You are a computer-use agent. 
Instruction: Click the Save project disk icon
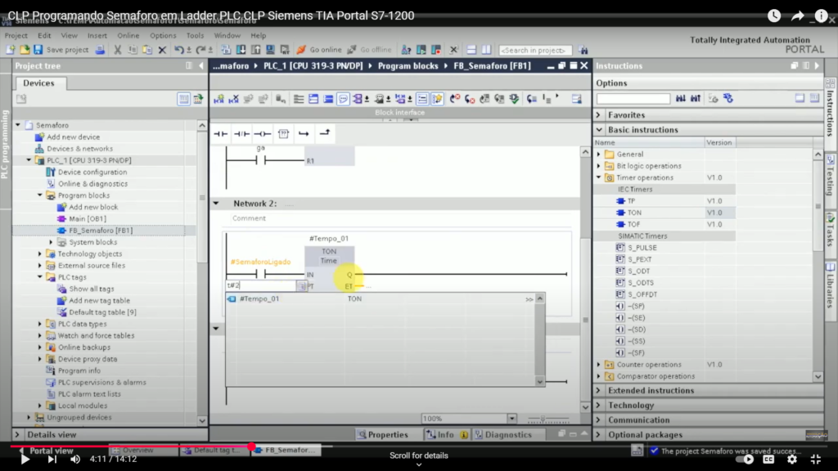click(x=38, y=50)
